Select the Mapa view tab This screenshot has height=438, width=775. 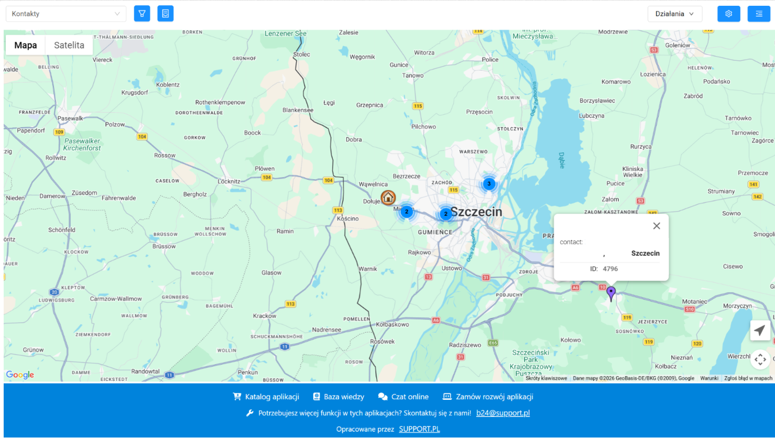click(x=26, y=45)
